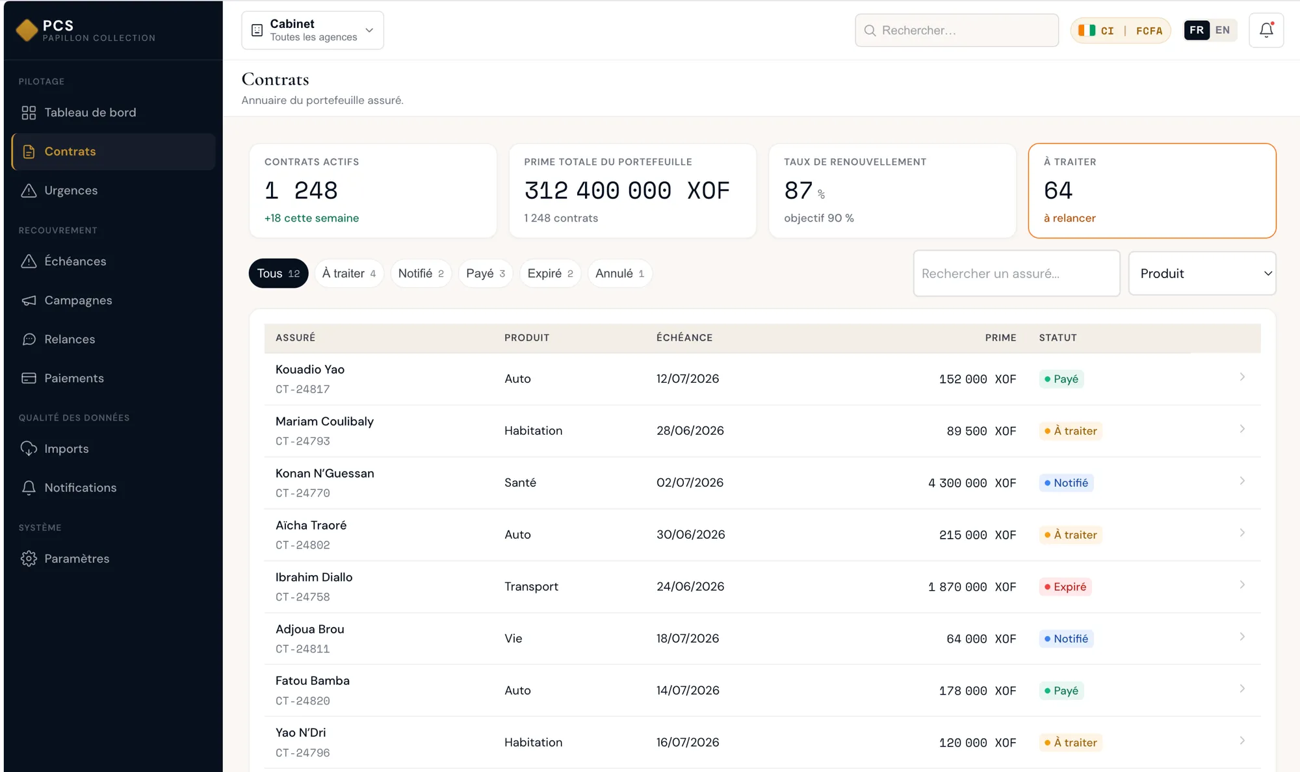Viewport: 1300px width, 772px height.
Task: Click the Notifications bell icon in sidebar
Action: [x=29, y=488]
